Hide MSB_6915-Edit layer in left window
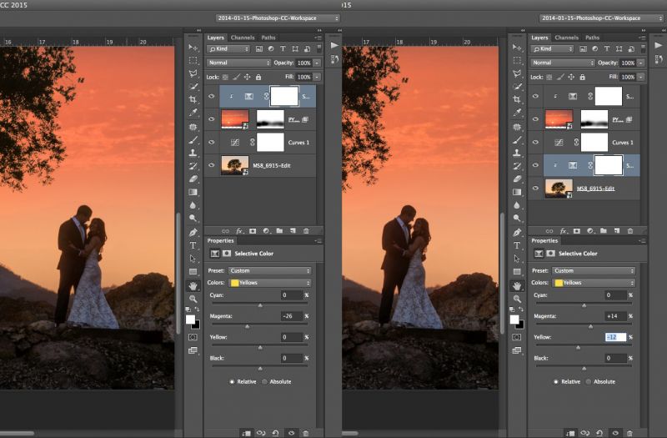Screen dimensions: 667x438 [x=212, y=165]
